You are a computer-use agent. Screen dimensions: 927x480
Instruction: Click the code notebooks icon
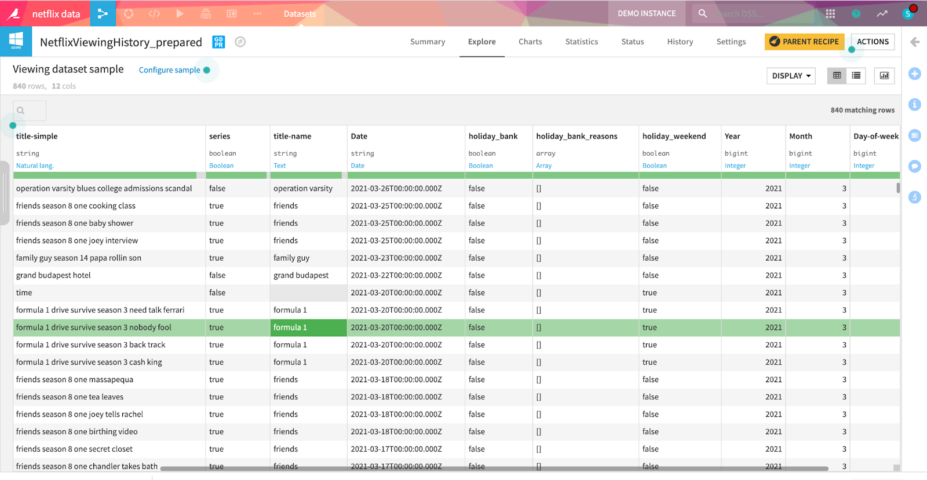(x=154, y=13)
